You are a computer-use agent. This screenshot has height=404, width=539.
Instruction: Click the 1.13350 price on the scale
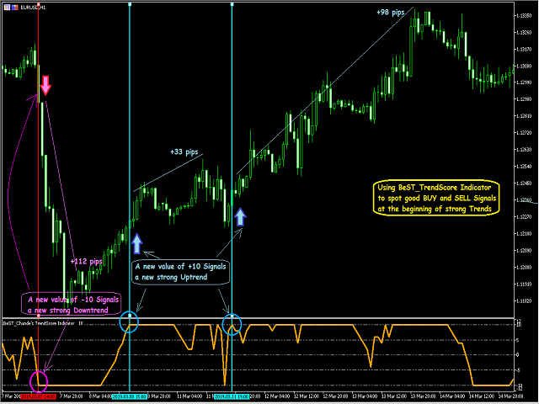pyautogui.click(x=524, y=16)
